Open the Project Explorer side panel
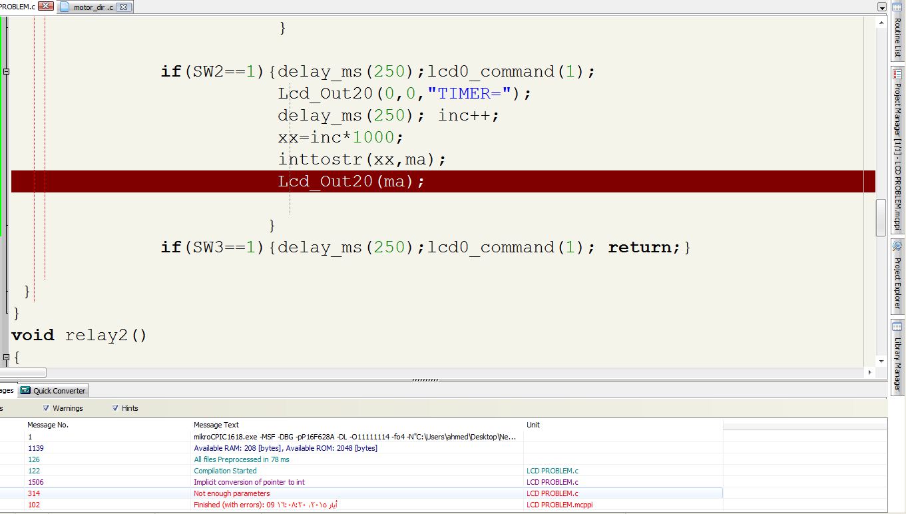This screenshot has width=906, height=514. coord(897,276)
